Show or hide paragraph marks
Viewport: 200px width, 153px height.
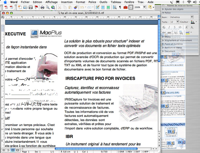(x=120, y=7)
